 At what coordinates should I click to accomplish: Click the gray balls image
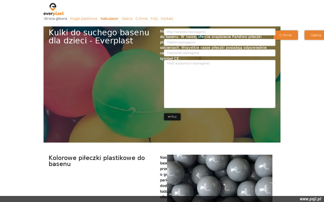[x=220, y=178]
